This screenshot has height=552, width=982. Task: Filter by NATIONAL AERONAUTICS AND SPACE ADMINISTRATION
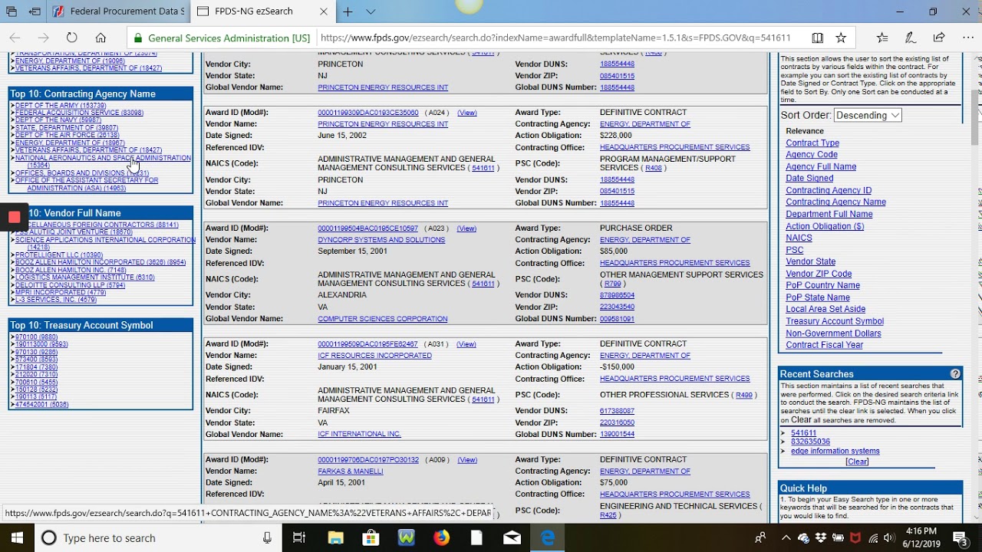(103, 161)
